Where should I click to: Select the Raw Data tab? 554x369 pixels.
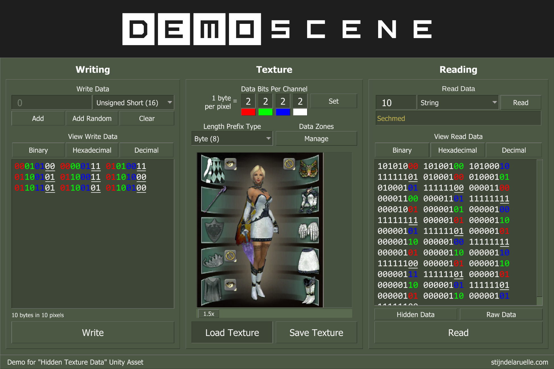coord(501,315)
